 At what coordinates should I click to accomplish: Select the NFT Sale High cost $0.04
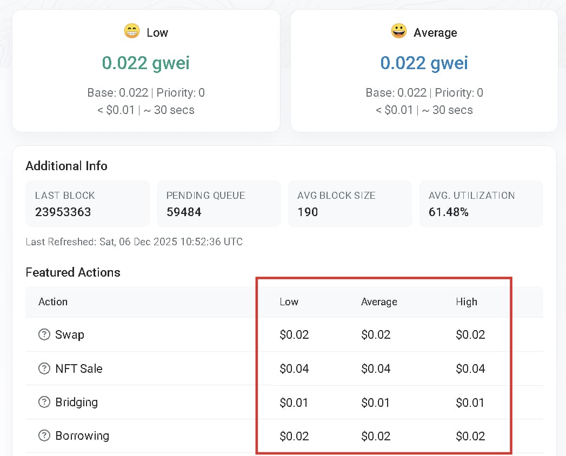[x=470, y=368]
